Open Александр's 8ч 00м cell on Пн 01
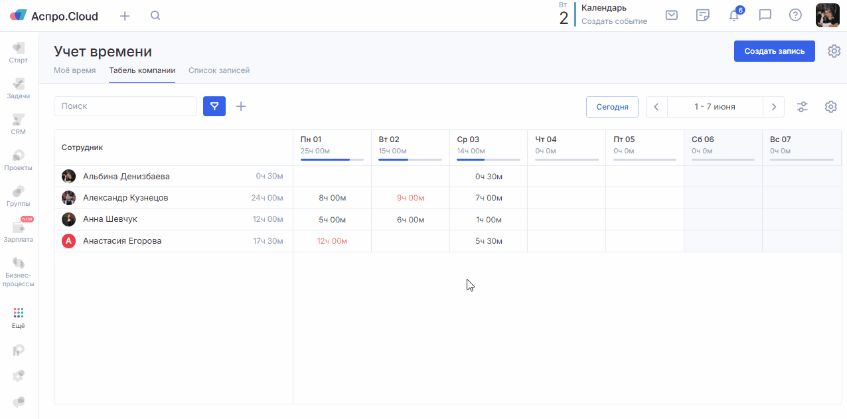This screenshot has height=419, width=847. click(x=332, y=198)
